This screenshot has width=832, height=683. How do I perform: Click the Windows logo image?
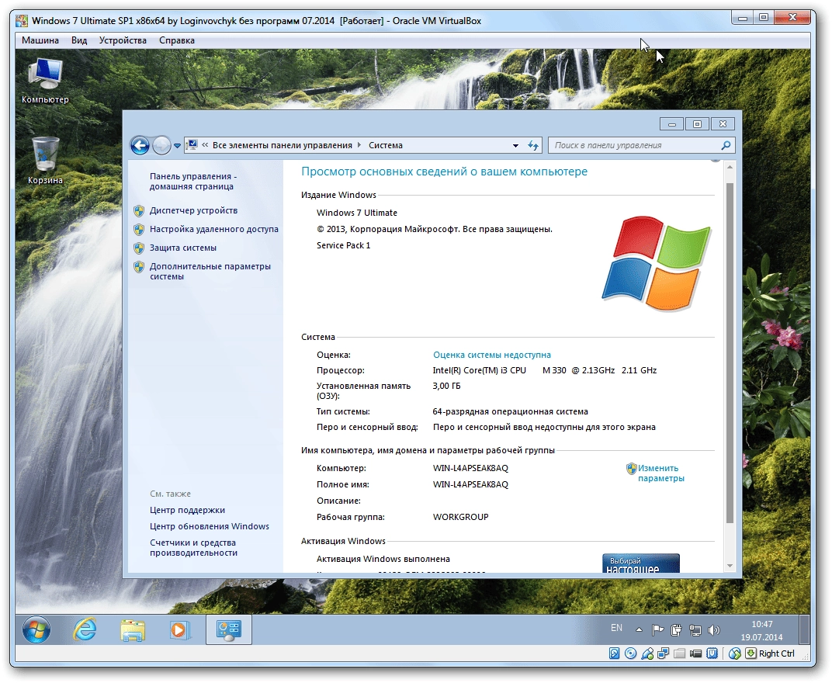(x=657, y=262)
